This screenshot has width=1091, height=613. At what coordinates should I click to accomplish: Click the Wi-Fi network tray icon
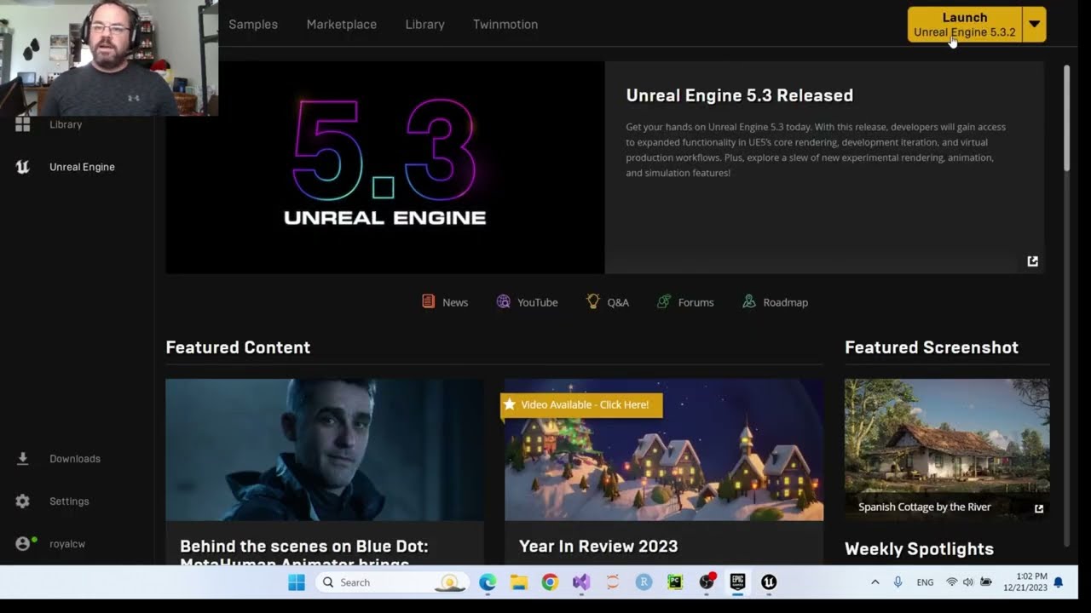952,582
